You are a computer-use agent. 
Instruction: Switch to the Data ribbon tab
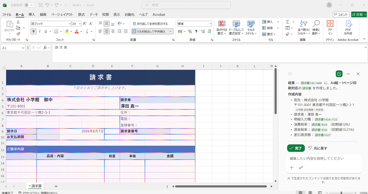[94, 15]
